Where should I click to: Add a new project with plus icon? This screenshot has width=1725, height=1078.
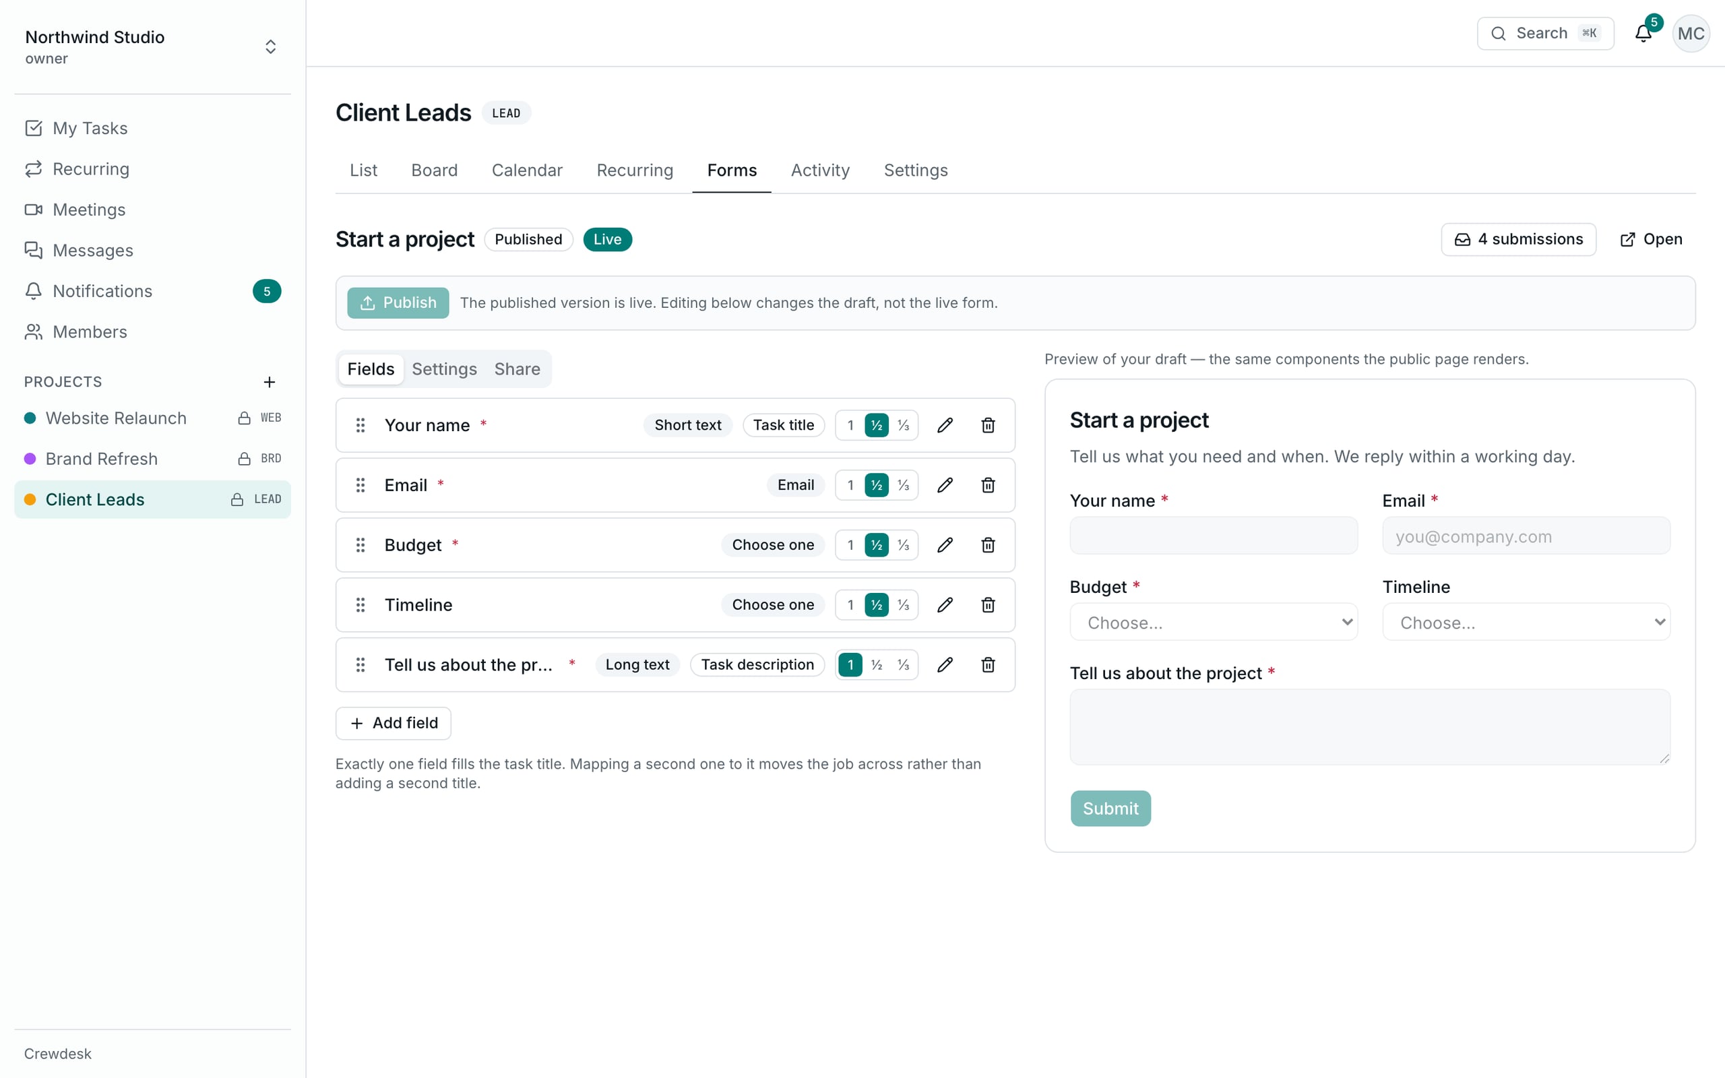(x=270, y=382)
